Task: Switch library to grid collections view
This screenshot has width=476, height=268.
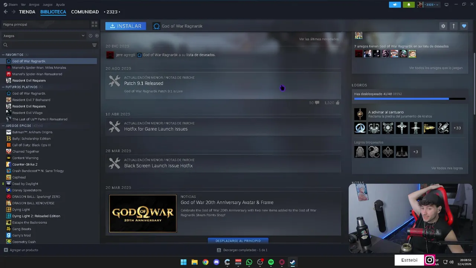Action: pyautogui.click(x=94, y=24)
